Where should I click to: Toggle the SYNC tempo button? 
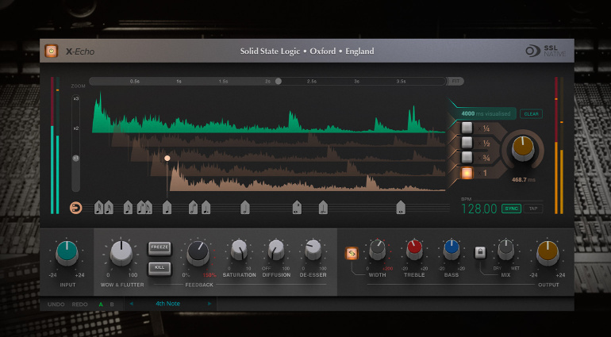[511, 209]
